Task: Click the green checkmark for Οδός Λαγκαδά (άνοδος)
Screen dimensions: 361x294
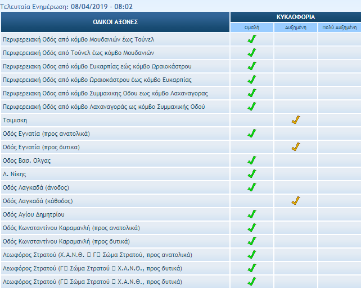Action: click(x=252, y=187)
